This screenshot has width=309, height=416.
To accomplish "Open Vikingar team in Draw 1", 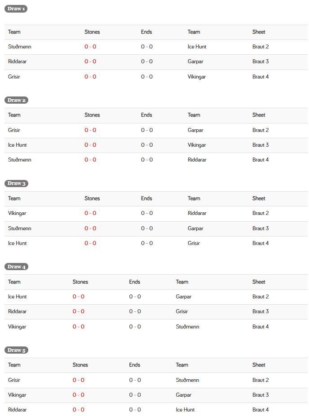I will (197, 77).
